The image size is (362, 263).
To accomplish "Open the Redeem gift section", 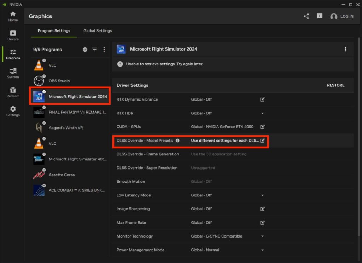I will coord(13,92).
